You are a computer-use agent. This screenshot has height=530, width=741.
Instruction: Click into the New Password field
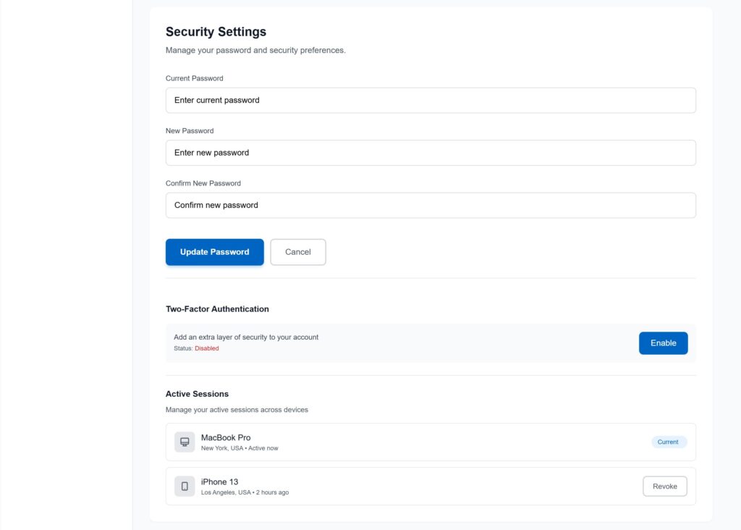[x=431, y=153]
